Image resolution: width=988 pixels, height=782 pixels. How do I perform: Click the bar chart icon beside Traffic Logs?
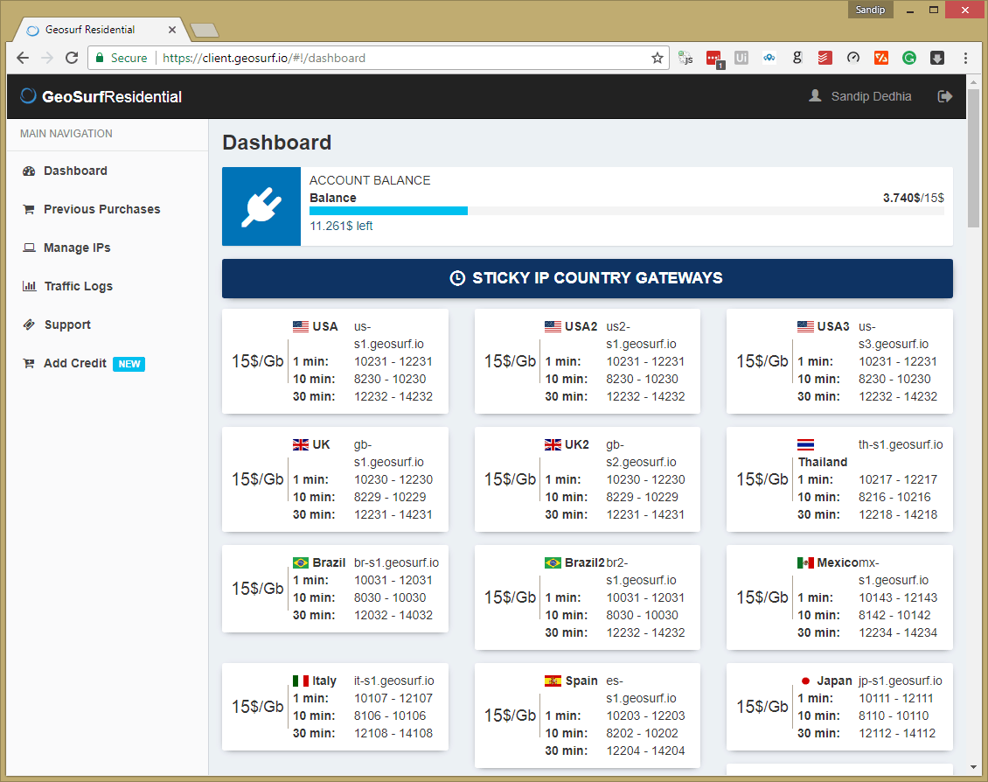click(x=29, y=286)
